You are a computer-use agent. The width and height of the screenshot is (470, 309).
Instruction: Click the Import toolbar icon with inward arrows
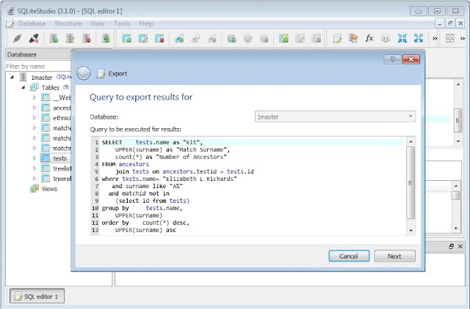(x=402, y=38)
